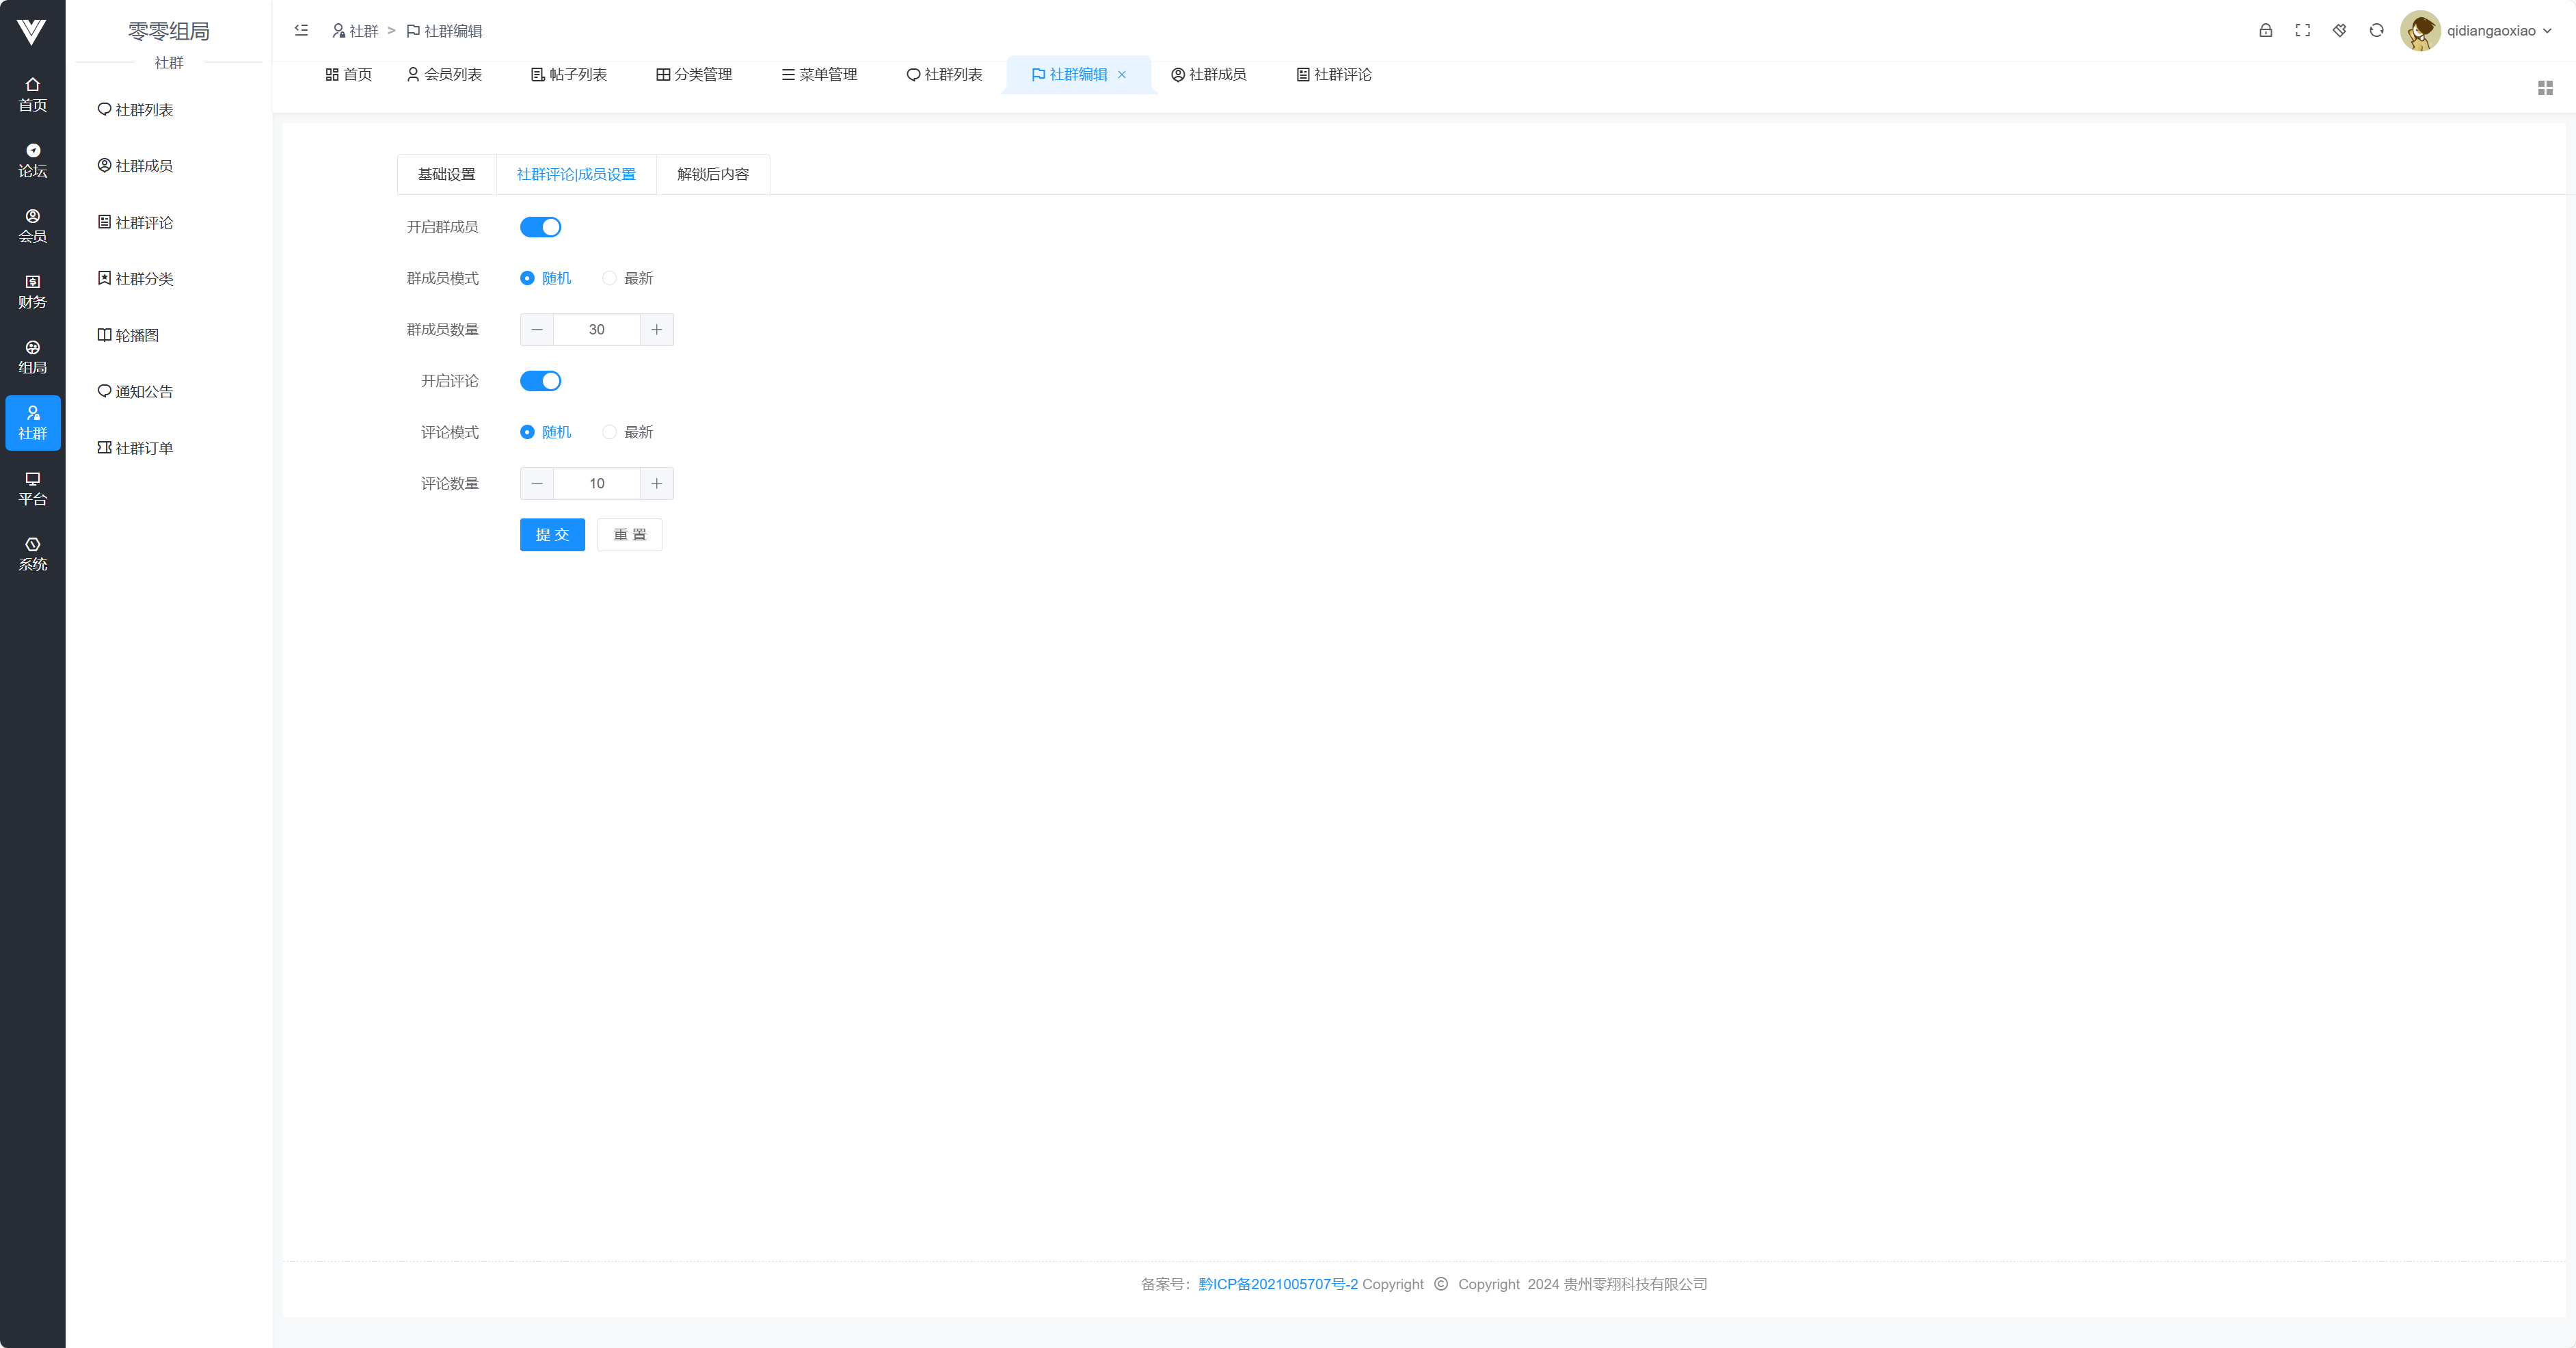
Task: Select 最新 for 群成员模式
Action: pyautogui.click(x=609, y=278)
